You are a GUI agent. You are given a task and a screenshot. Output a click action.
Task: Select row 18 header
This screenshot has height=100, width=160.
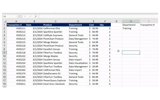click(4, 84)
